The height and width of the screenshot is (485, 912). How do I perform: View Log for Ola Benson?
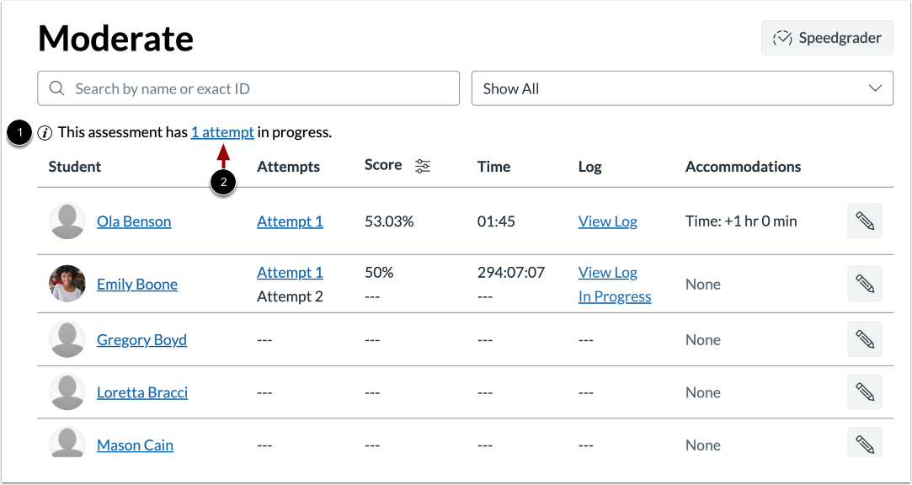(x=608, y=221)
